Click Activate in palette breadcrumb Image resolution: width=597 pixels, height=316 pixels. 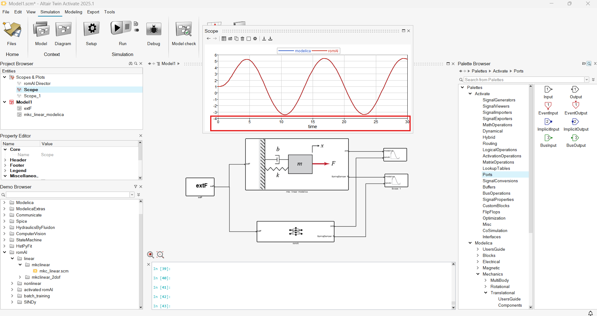(x=500, y=71)
